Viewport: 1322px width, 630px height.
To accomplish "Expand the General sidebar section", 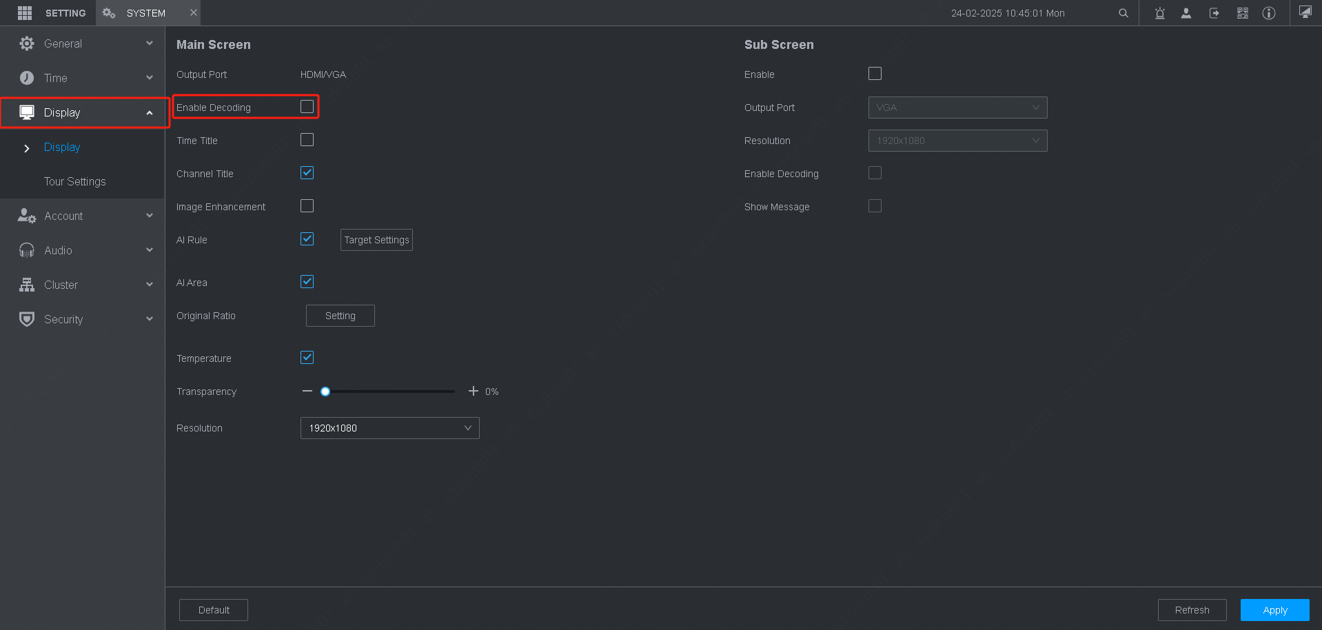I will pyautogui.click(x=83, y=43).
